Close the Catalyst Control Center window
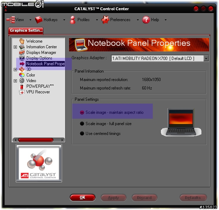Image resolution: width=219 pixels, height=210 pixels. (x=211, y=9)
